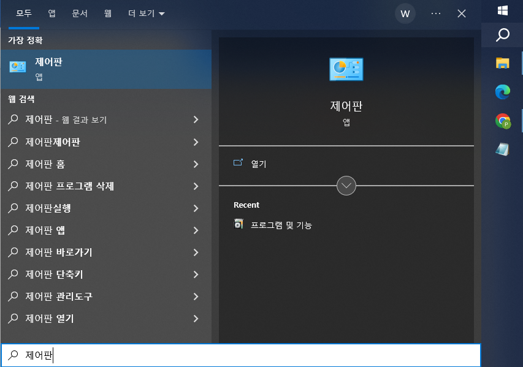Click the taskbar search magnifier icon
The image size is (523, 367).
[x=502, y=35]
